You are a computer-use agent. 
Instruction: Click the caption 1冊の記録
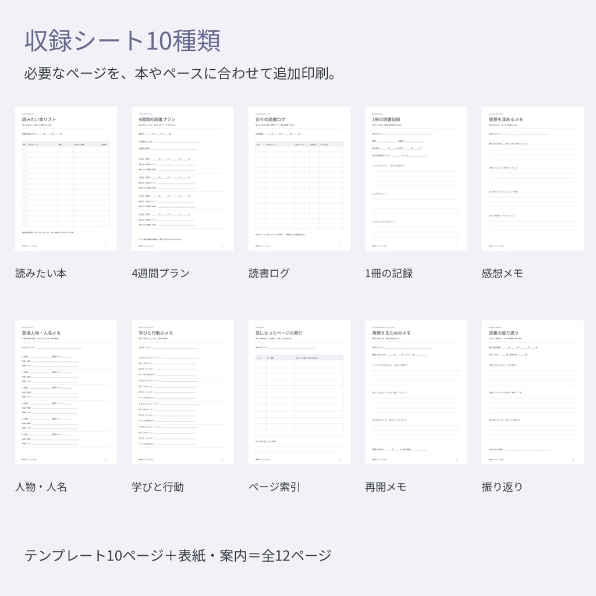pos(389,274)
